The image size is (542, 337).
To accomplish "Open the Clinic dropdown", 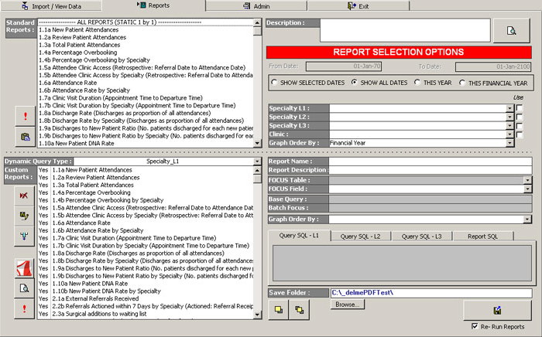I will [509, 134].
